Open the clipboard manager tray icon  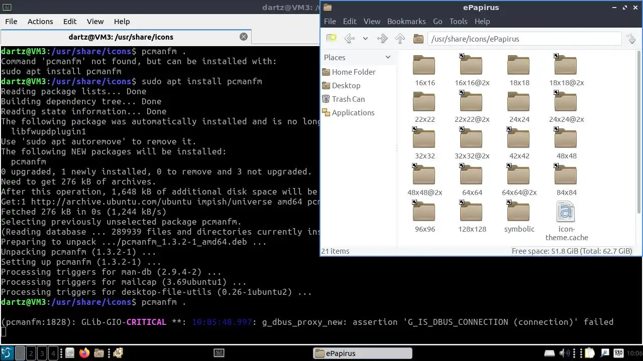590,353
